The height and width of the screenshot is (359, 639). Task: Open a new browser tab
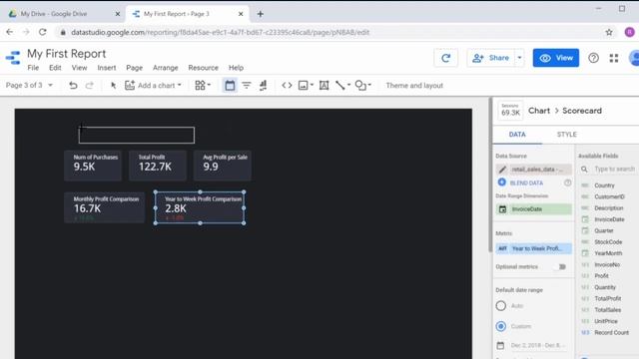pyautogui.click(x=260, y=14)
